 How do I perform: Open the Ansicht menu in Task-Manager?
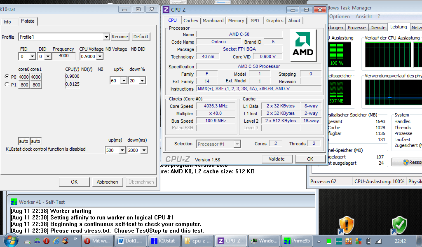363,16
